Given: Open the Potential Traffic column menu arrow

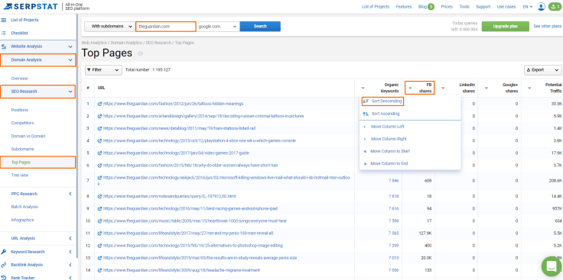Looking at the screenshot, I should point(529,88).
